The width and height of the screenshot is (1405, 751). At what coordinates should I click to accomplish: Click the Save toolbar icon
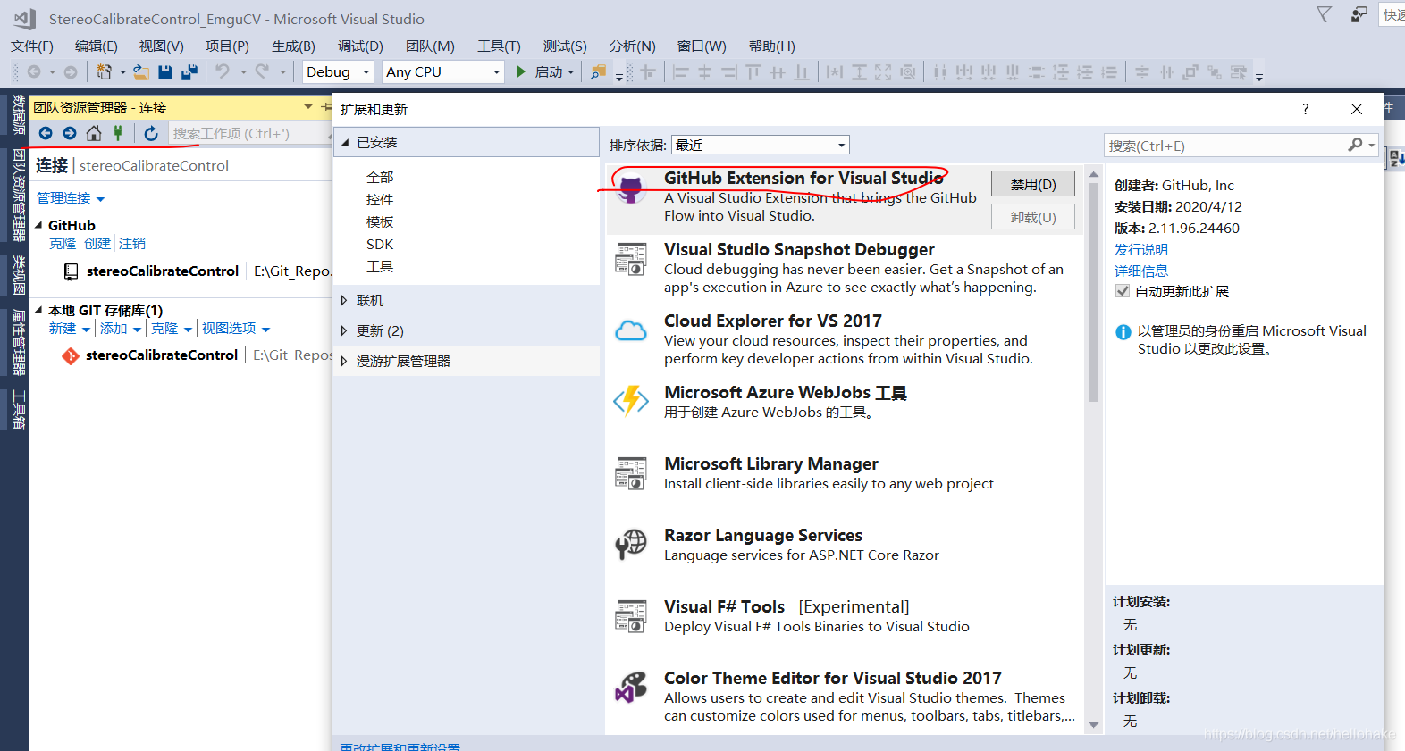[x=165, y=71]
